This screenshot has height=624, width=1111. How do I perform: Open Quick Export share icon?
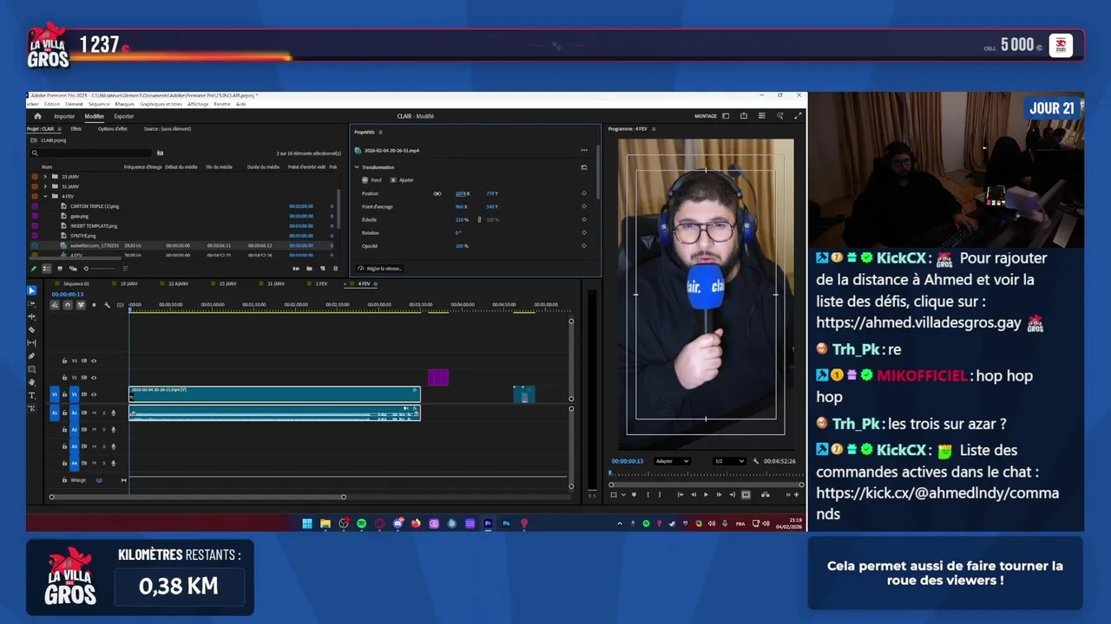[744, 115]
